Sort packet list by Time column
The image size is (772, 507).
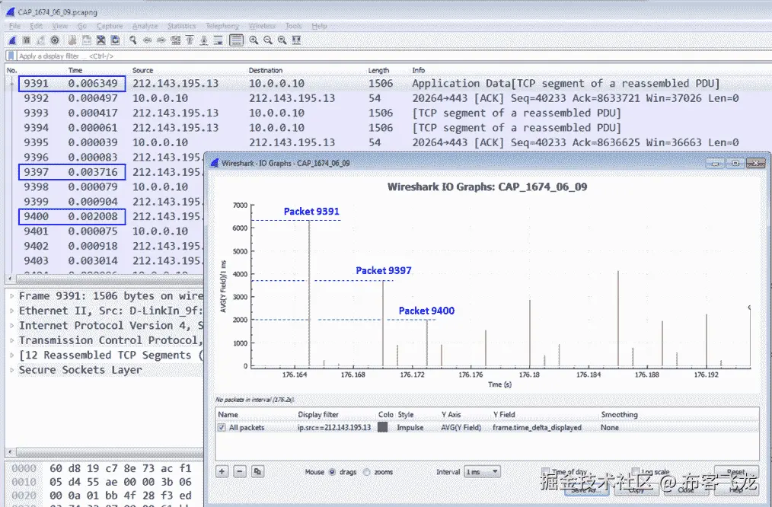[75, 70]
